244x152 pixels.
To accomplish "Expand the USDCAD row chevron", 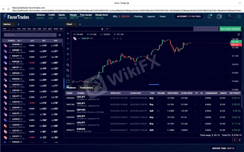I will pos(10,85).
